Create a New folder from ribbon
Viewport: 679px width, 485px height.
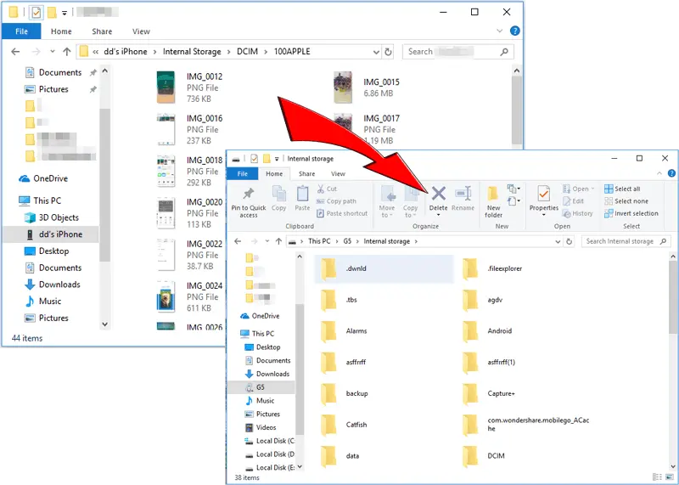click(493, 202)
